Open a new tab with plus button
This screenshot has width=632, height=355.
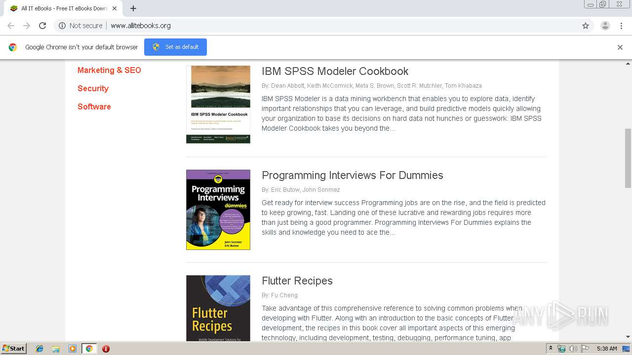coord(133,8)
